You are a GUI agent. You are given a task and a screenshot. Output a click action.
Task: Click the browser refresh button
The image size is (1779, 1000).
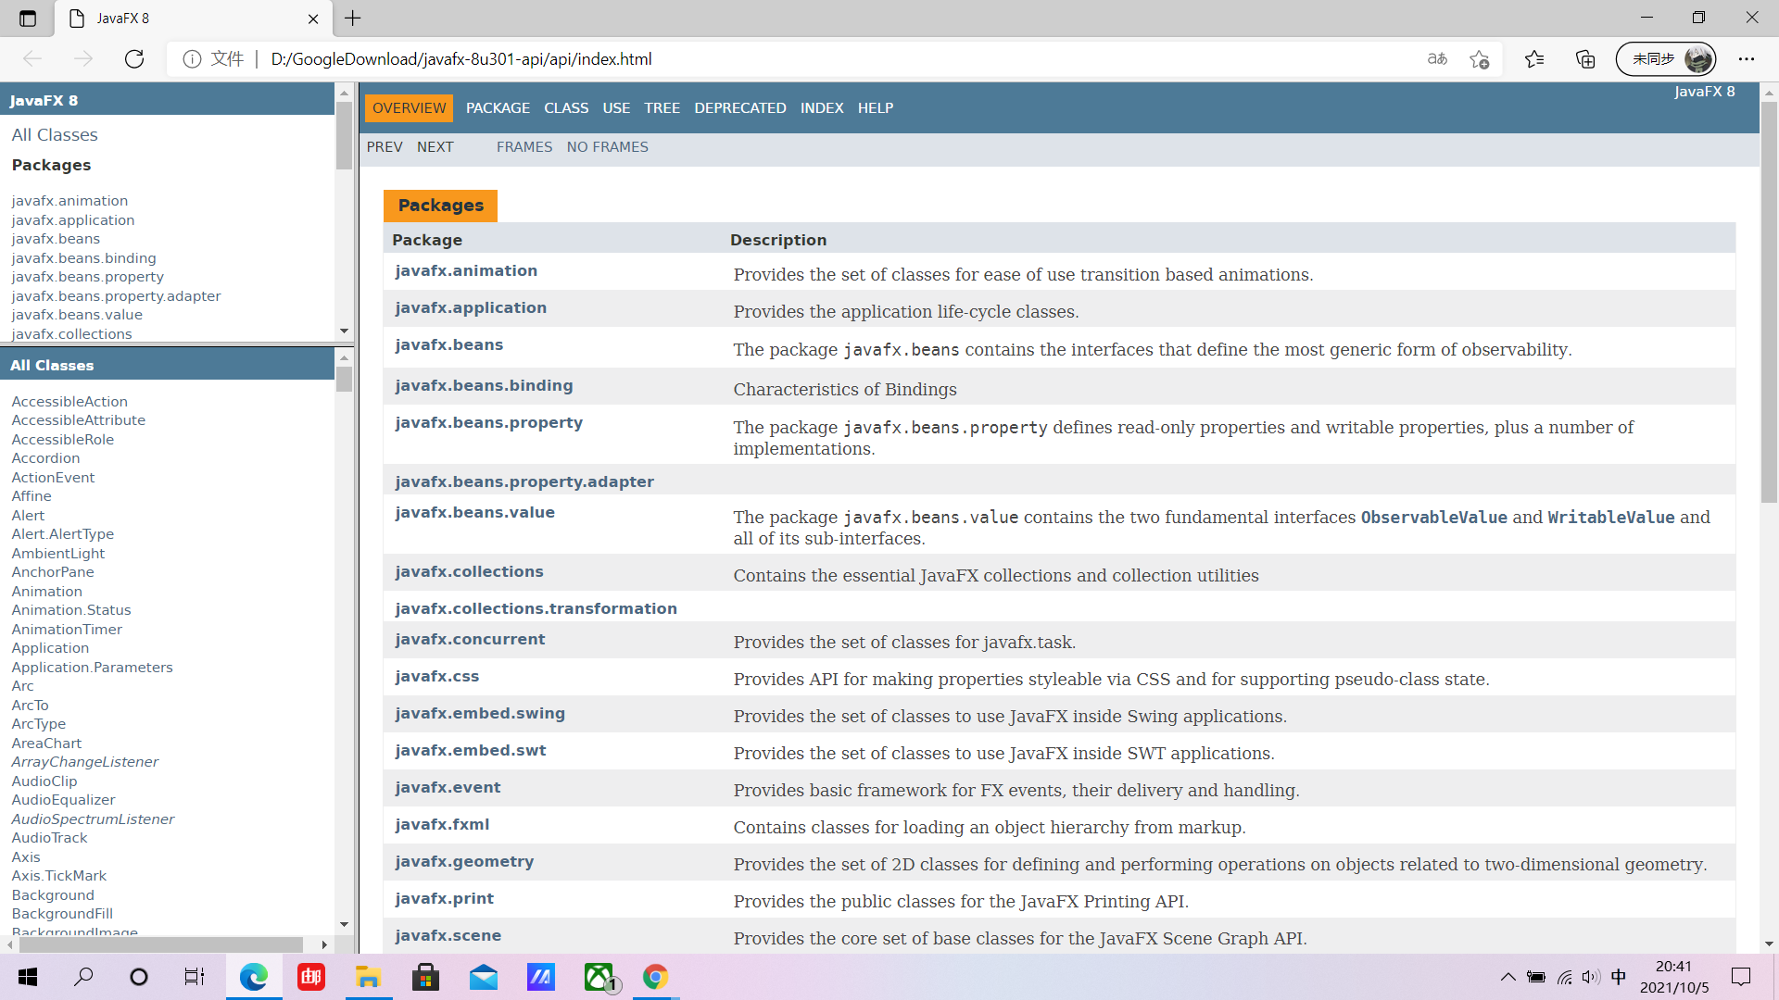click(134, 59)
